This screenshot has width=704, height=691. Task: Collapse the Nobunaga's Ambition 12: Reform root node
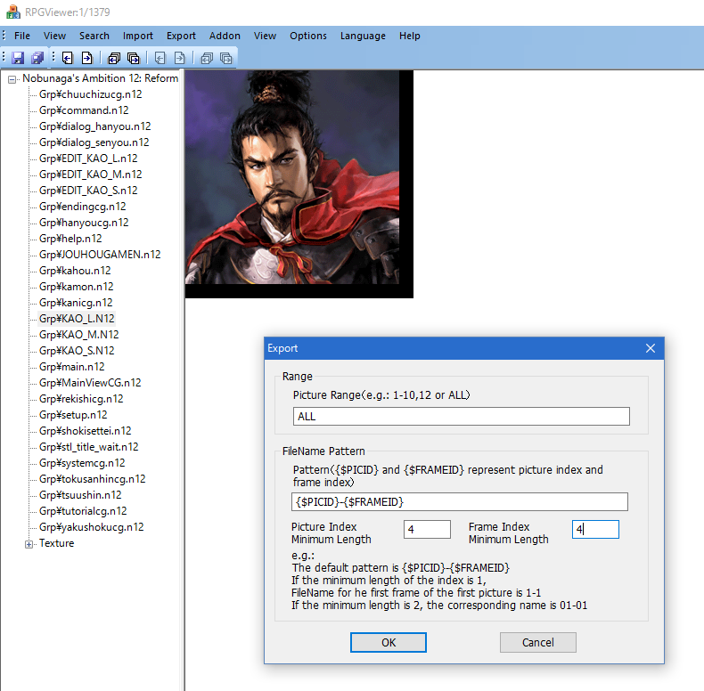12,78
